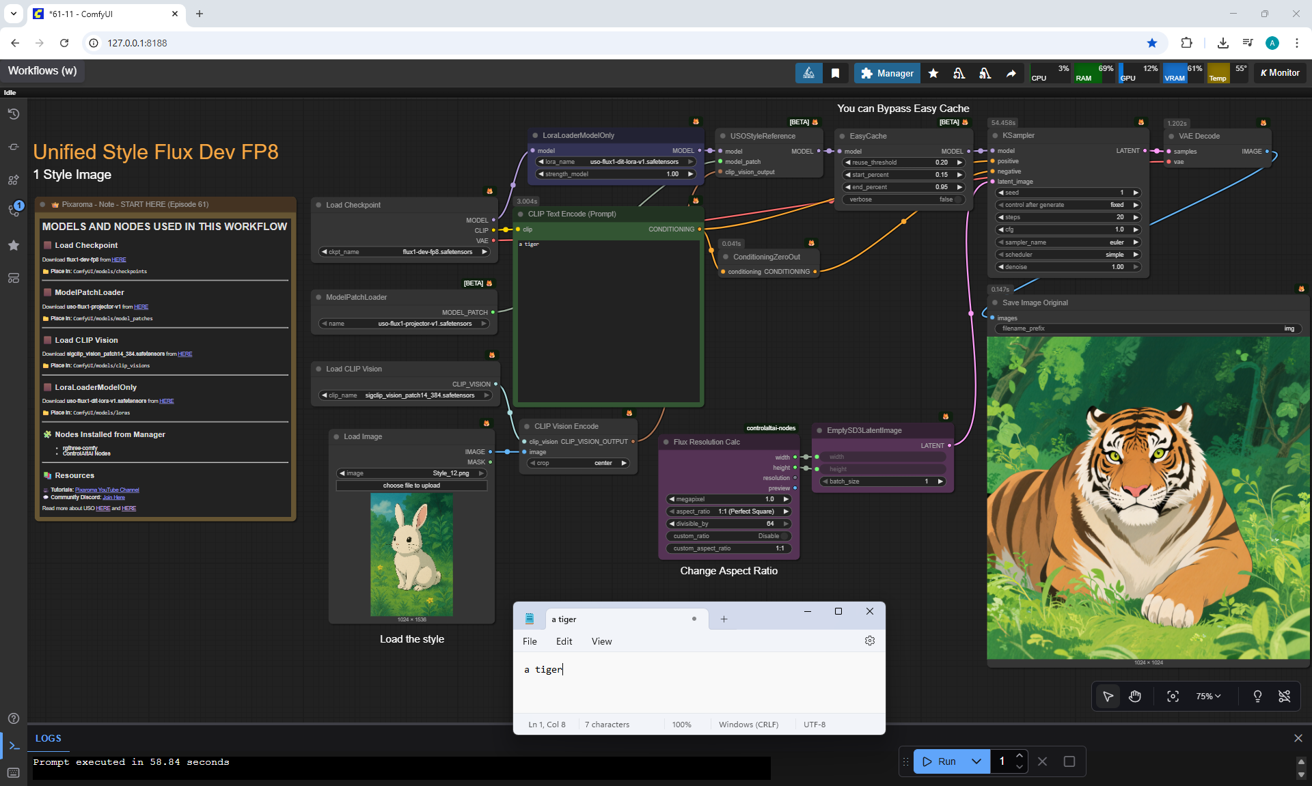Open the queue history sidebar icon
Viewport: 1312px width, 786px height.
pos(14,114)
